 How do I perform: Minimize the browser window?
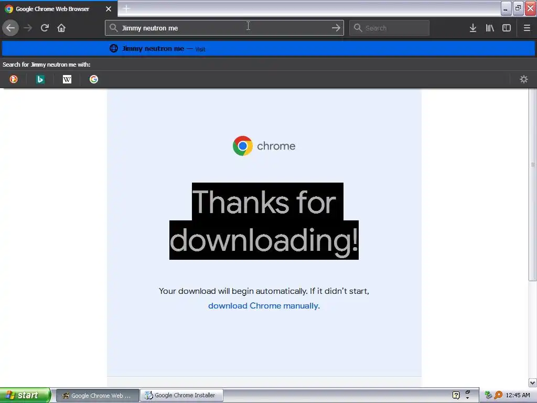click(506, 8)
